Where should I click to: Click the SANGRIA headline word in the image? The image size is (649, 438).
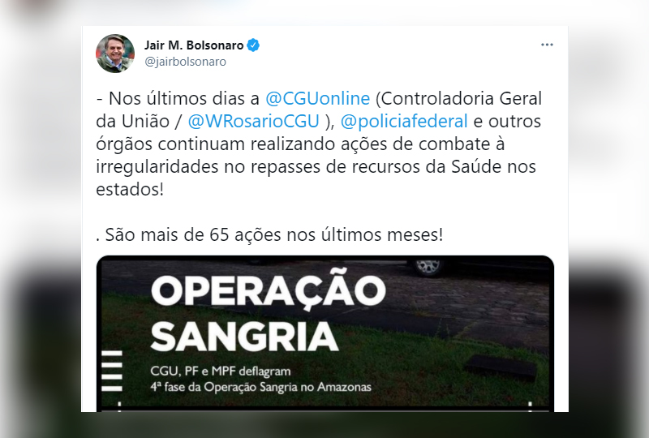(245, 337)
